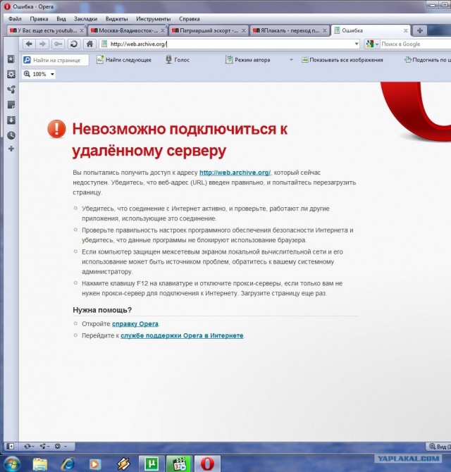This screenshot has width=451, height=472.
Task: Open the Windows Start orb
Action: pyautogui.click(x=11, y=464)
